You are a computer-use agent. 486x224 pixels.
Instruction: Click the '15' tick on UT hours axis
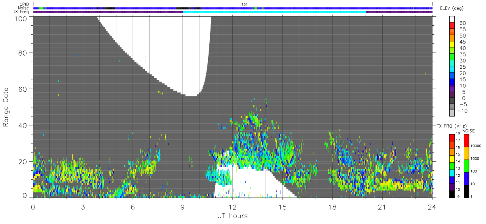[x=283, y=207]
